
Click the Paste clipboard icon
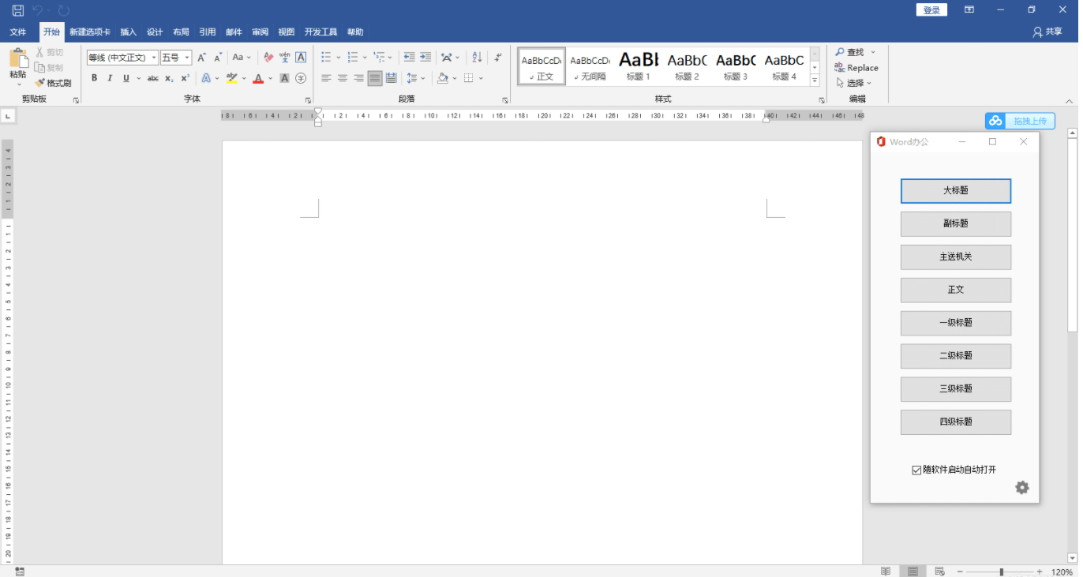coord(17,58)
